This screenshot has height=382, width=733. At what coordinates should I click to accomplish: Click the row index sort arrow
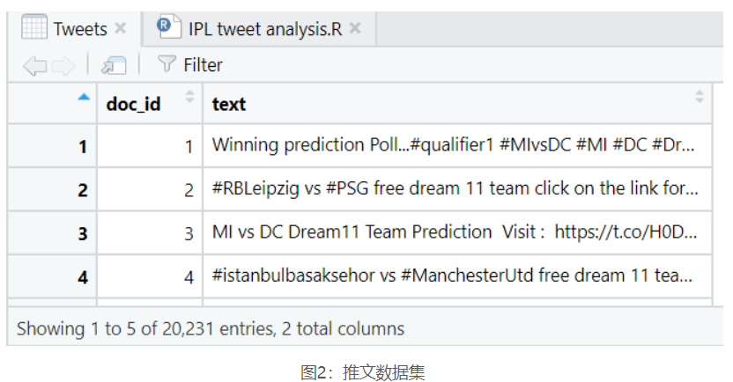84,98
